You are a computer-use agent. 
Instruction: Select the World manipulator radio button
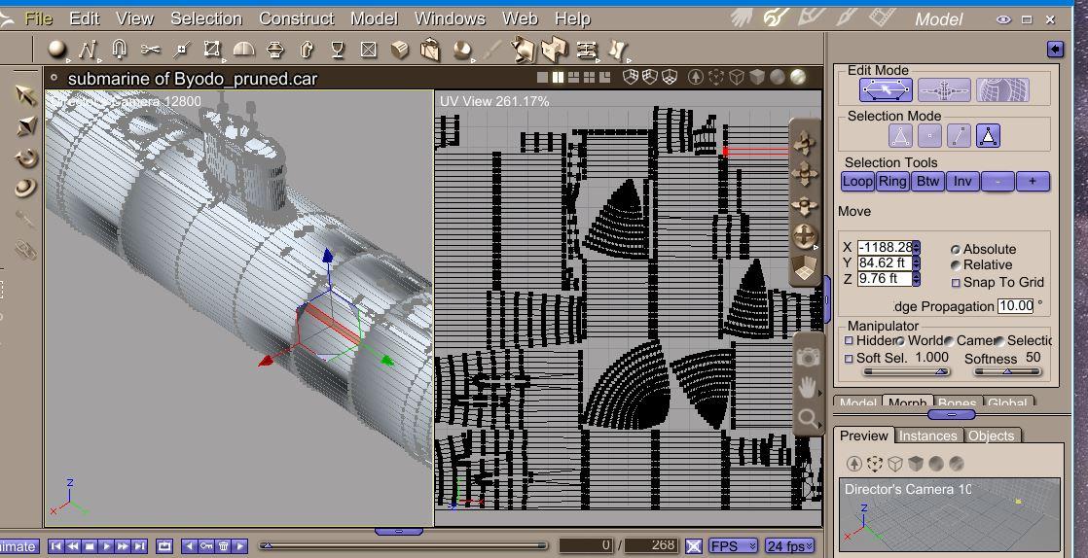tap(900, 341)
